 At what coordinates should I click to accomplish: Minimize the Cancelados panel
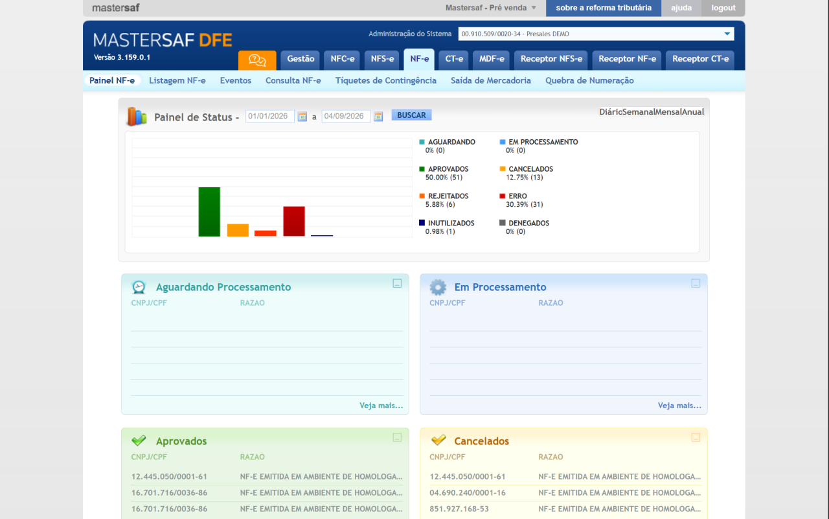click(696, 437)
